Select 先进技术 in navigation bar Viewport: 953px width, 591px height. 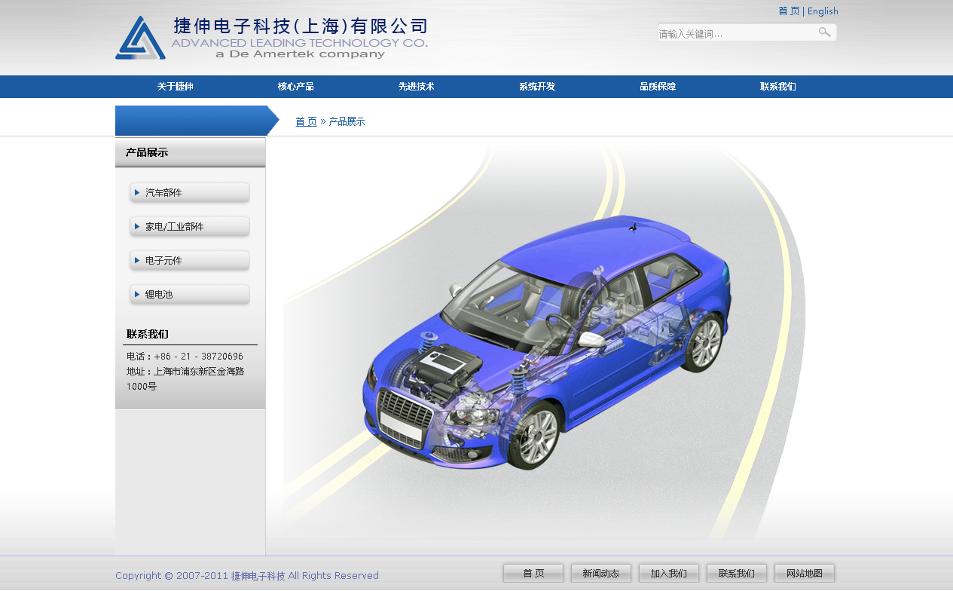(x=416, y=87)
